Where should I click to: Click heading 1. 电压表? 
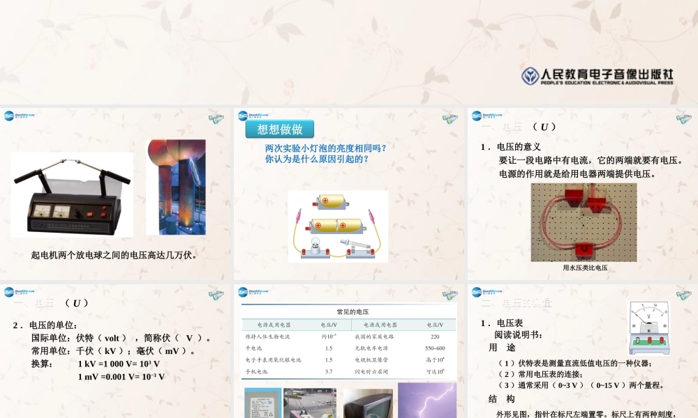pos(502,323)
